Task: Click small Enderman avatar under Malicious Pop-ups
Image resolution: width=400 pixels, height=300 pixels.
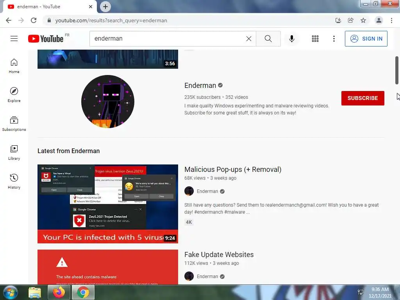Action: click(x=189, y=191)
